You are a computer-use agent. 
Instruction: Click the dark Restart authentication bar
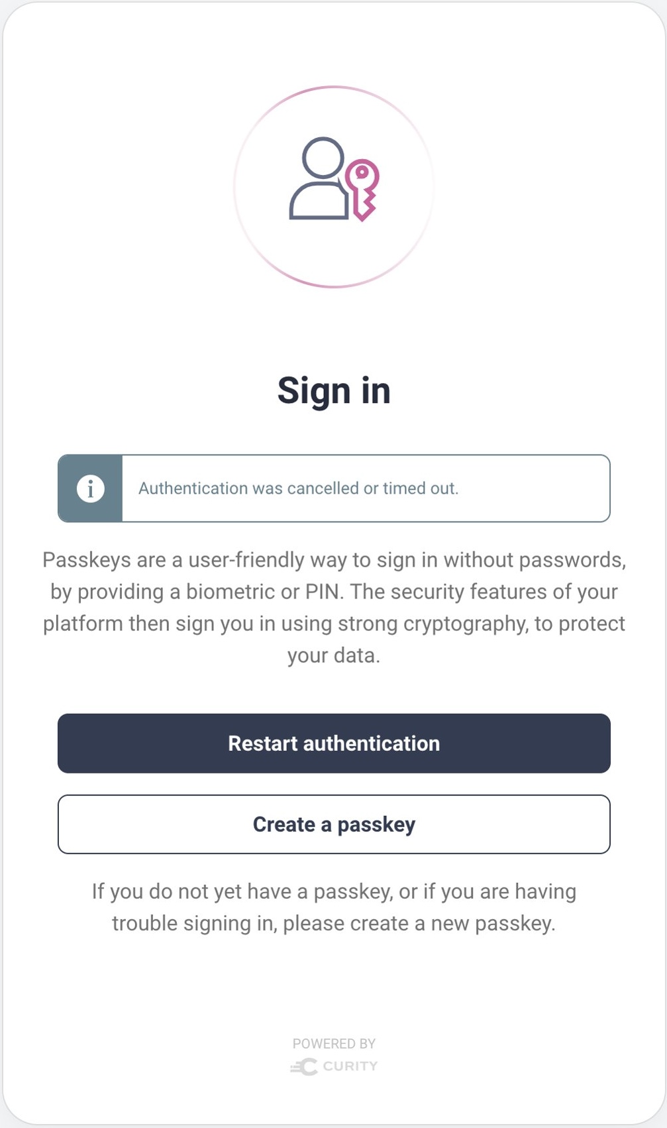point(334,744)
